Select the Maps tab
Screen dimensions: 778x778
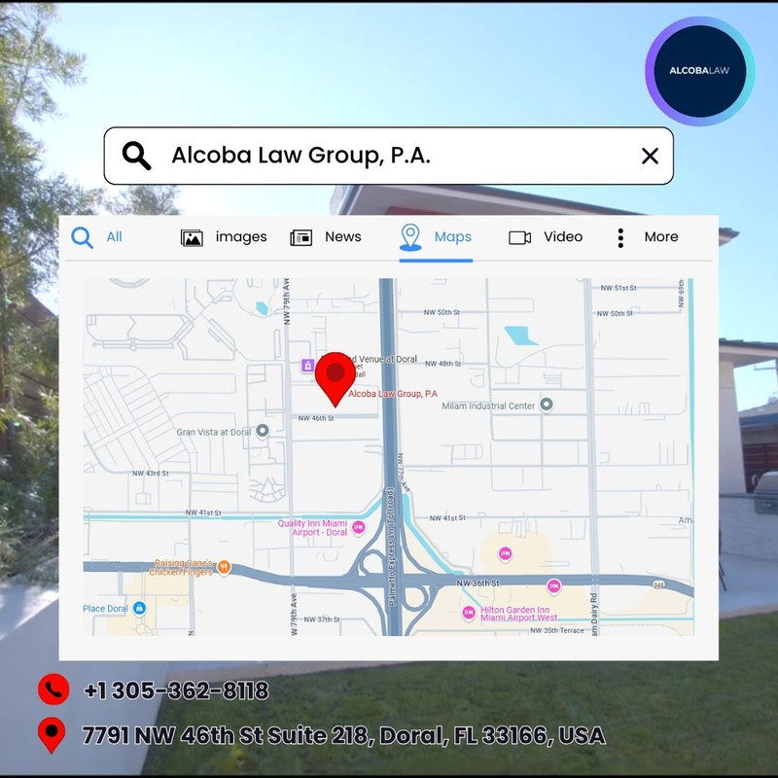point(453,236)
